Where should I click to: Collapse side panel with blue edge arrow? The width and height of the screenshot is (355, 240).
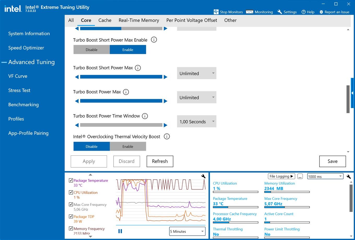click(x=352, y=93)
